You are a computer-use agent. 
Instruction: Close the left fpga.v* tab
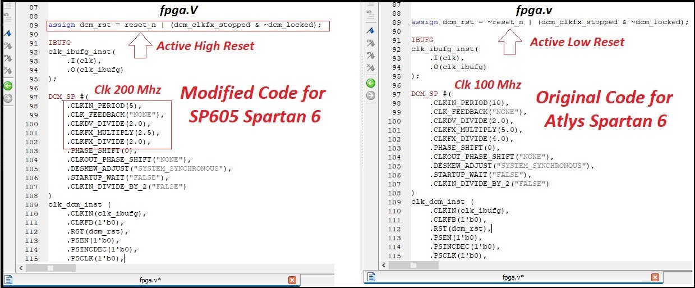pos(292,280)
